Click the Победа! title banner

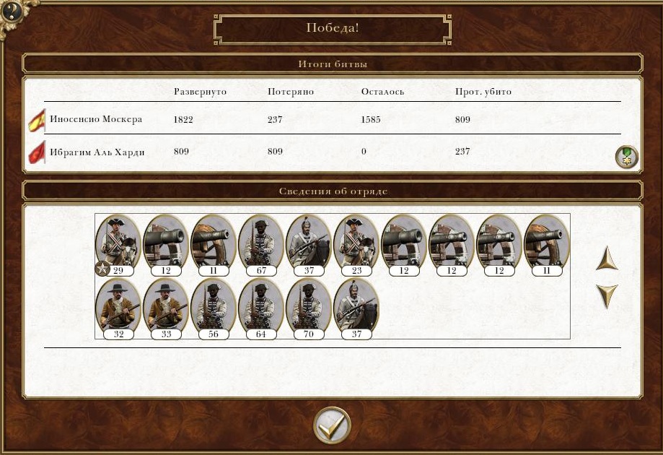click(333, 29)
